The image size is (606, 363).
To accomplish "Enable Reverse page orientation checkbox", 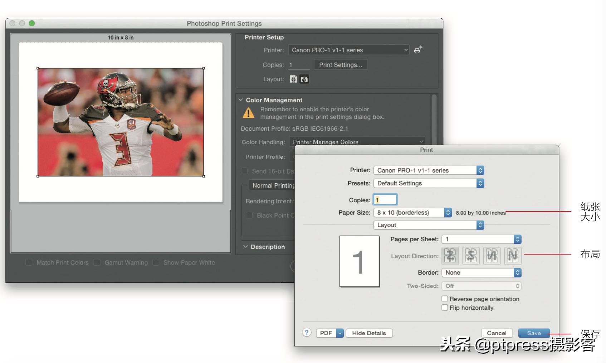I will [445, 299].
